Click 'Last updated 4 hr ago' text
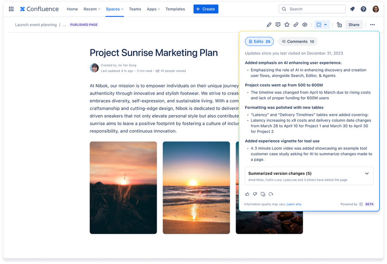This screenshot has width=387, height=264. click(117, 71)
